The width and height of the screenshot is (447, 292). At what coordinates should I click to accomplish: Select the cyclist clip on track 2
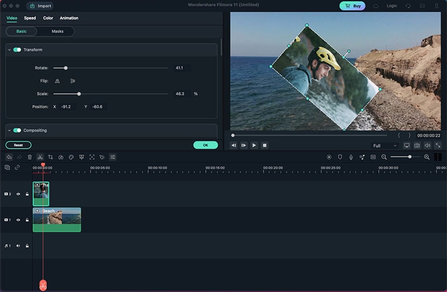tap(41, 194)
